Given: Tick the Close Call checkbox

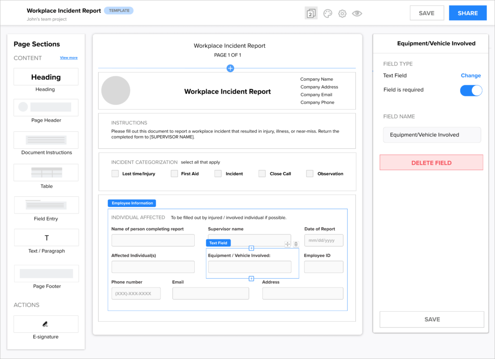Looking at the screenshot, I should 262,173.
